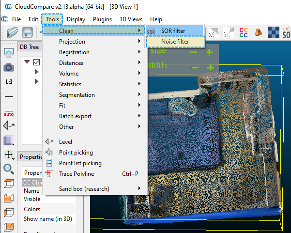Select Point picking tool from menu
291x233 pixels.
point(76,153)
